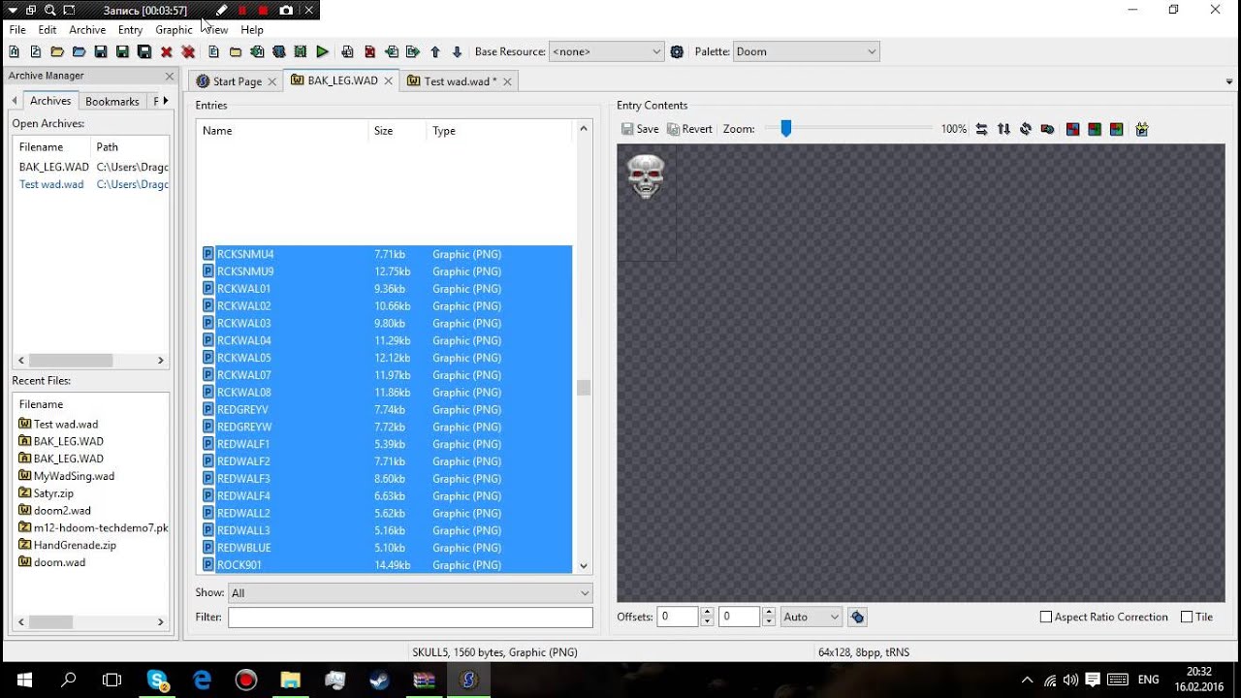Image resolution: width=1241 pixels, height=698 pixels.
Task: Click the Save As green disk icon
Action: coord(122,51)
